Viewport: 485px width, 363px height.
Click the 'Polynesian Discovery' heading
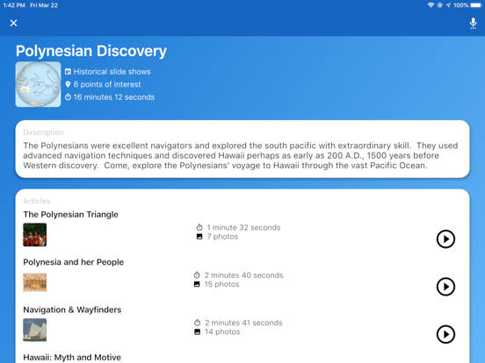[x=91, y=51]
